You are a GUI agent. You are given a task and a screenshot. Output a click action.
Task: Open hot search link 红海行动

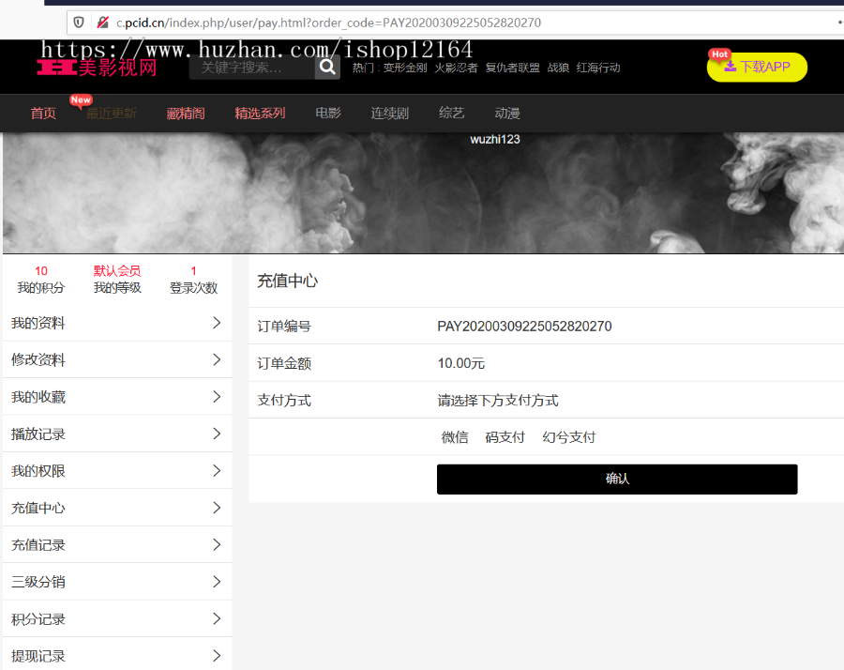598,68
